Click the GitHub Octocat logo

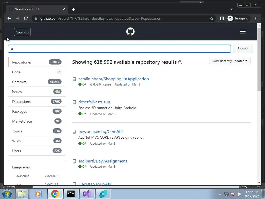tap(130, 32)
